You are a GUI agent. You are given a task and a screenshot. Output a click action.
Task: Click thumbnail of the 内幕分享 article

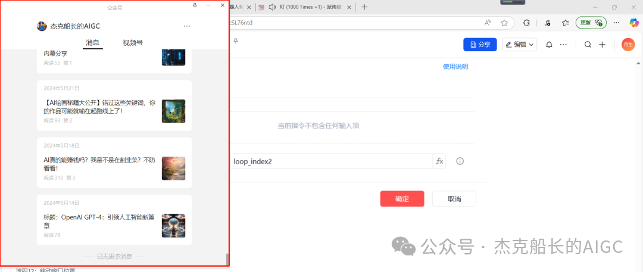point(173,58)
